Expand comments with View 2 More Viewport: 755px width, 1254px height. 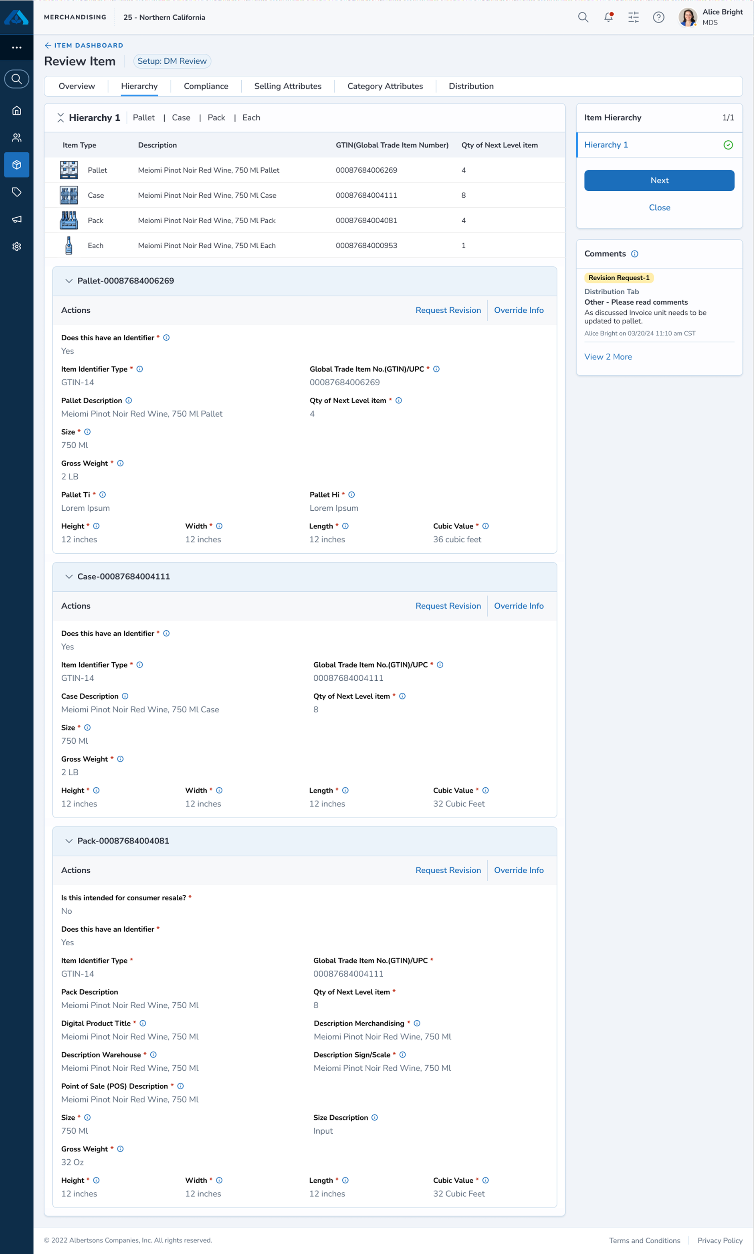coord(608,357)
